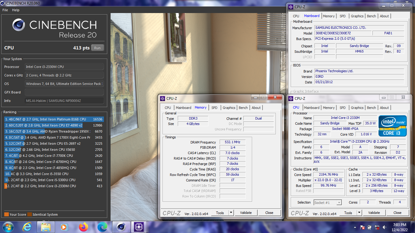Click Validate button in Memory window

(246, 213)
